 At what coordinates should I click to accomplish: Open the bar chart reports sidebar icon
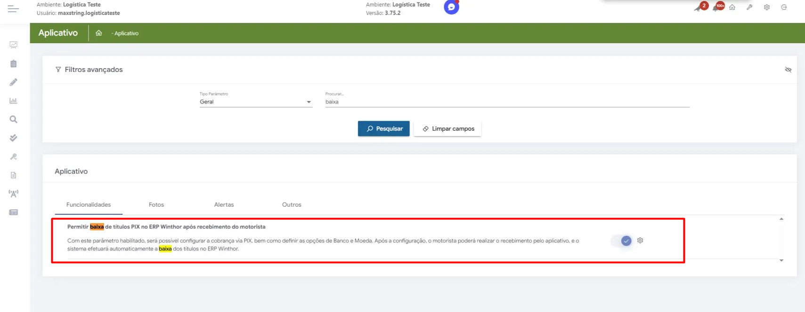14,101
